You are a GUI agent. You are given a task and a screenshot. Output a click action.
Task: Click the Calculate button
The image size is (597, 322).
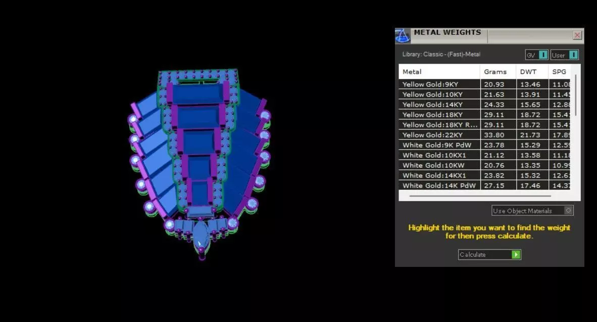coord(489,255)
